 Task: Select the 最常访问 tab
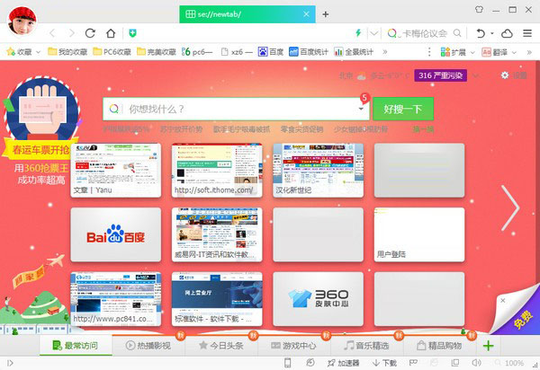(76, 345)
